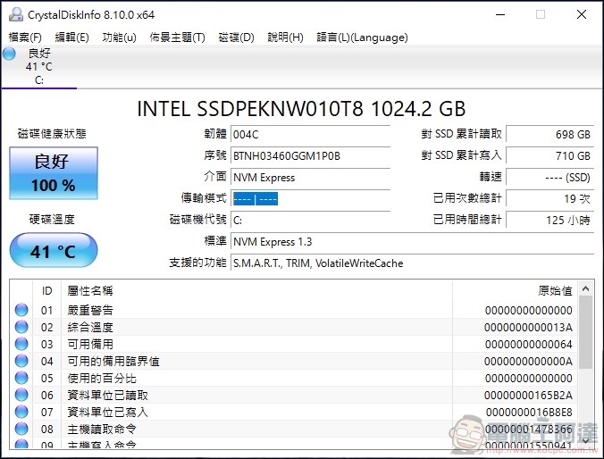Click the serial number field BTNH03460GGM1P0B
This screenshot has width=604, height=459.
(310, 156)
